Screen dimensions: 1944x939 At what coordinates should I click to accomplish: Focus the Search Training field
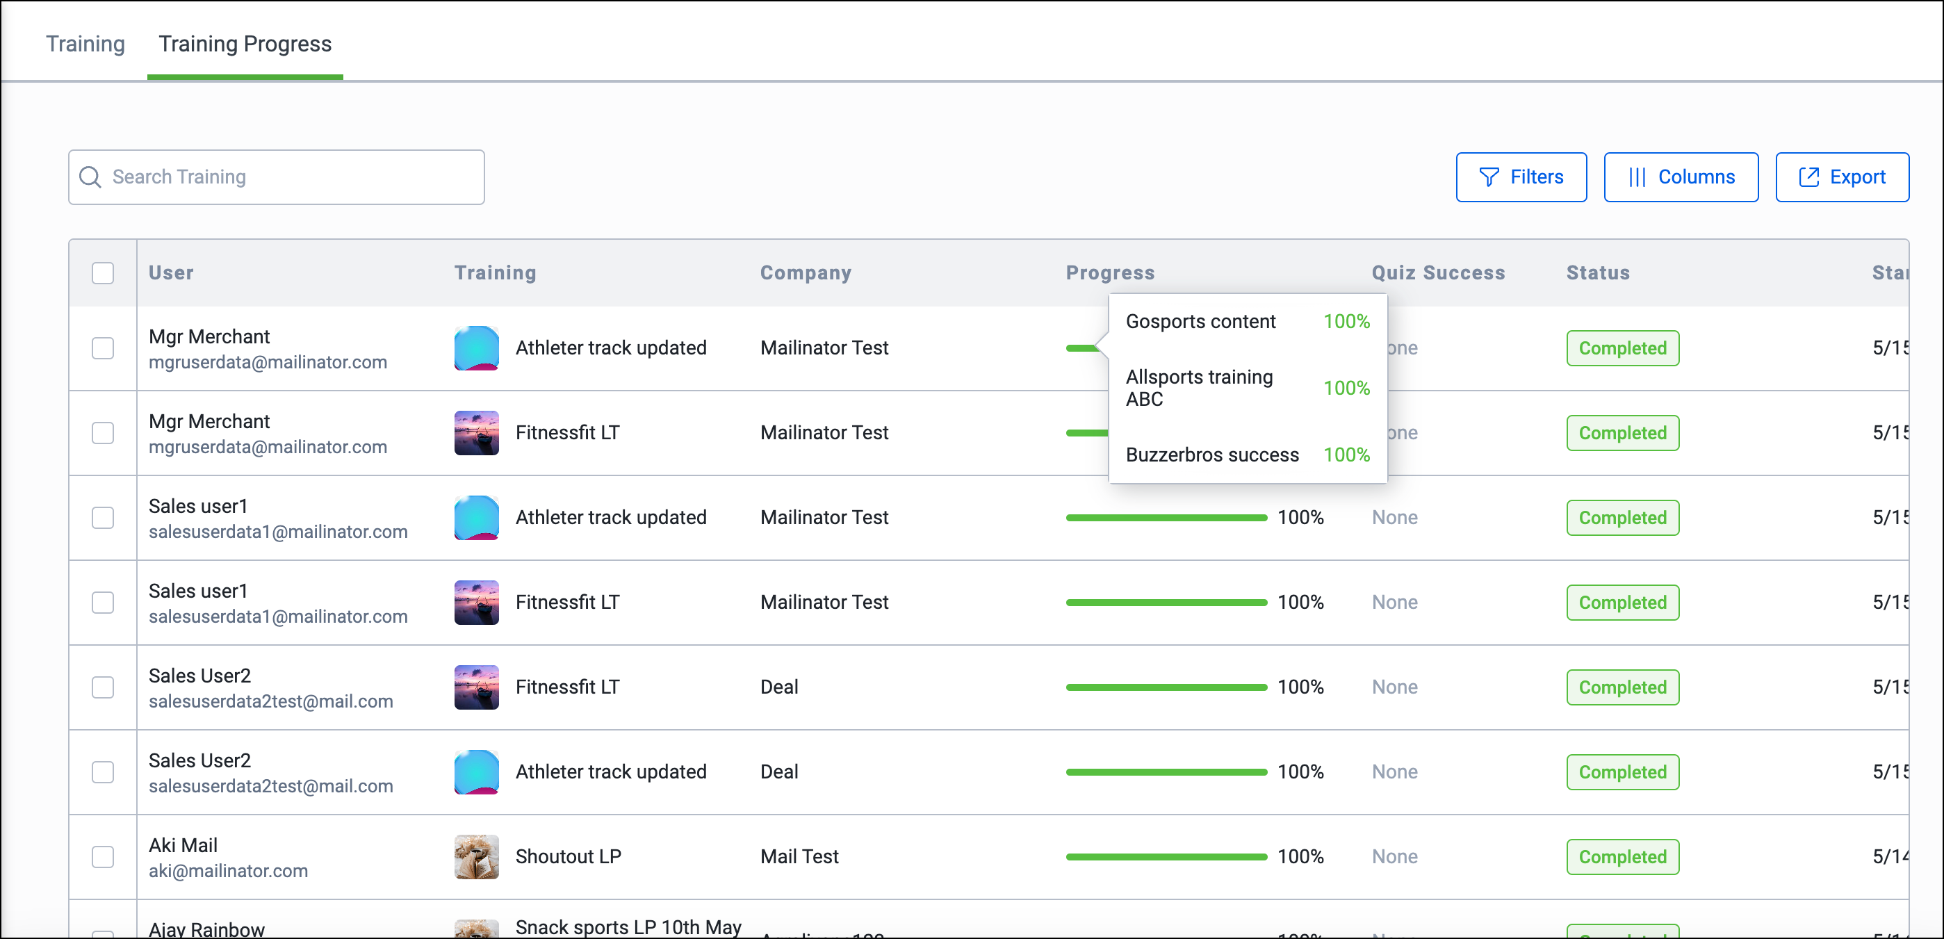(x=276, y=177)
